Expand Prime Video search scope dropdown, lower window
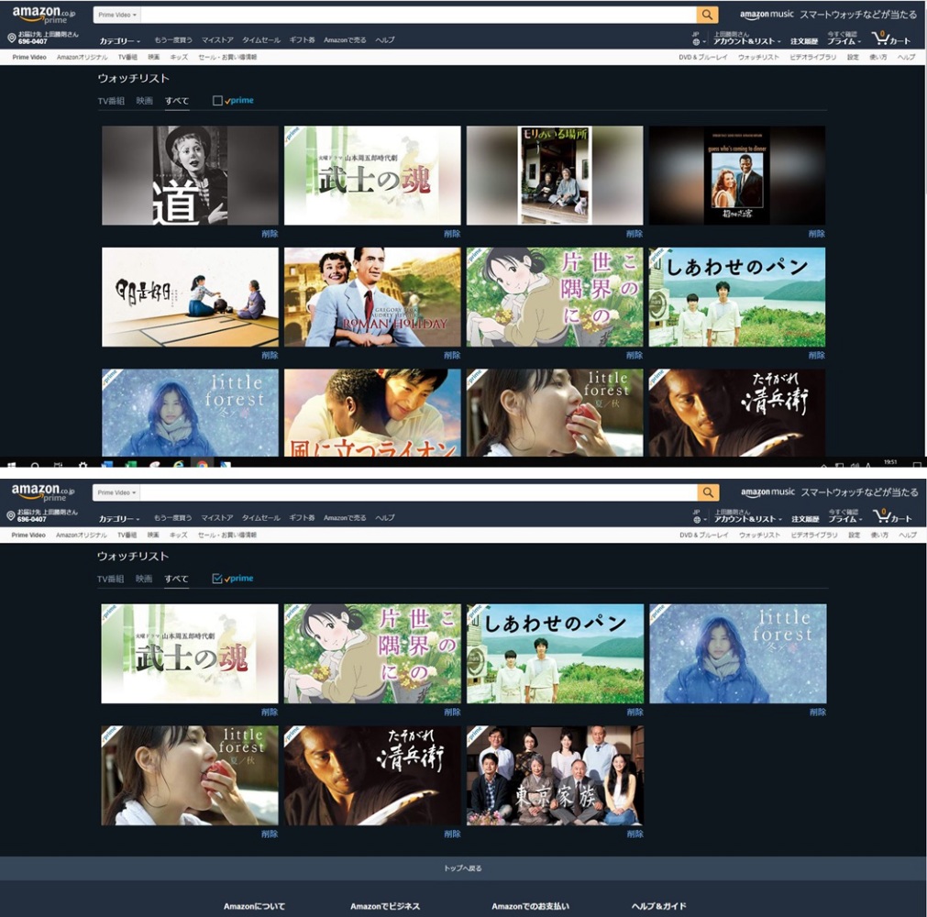 click(x=116, y=492)
